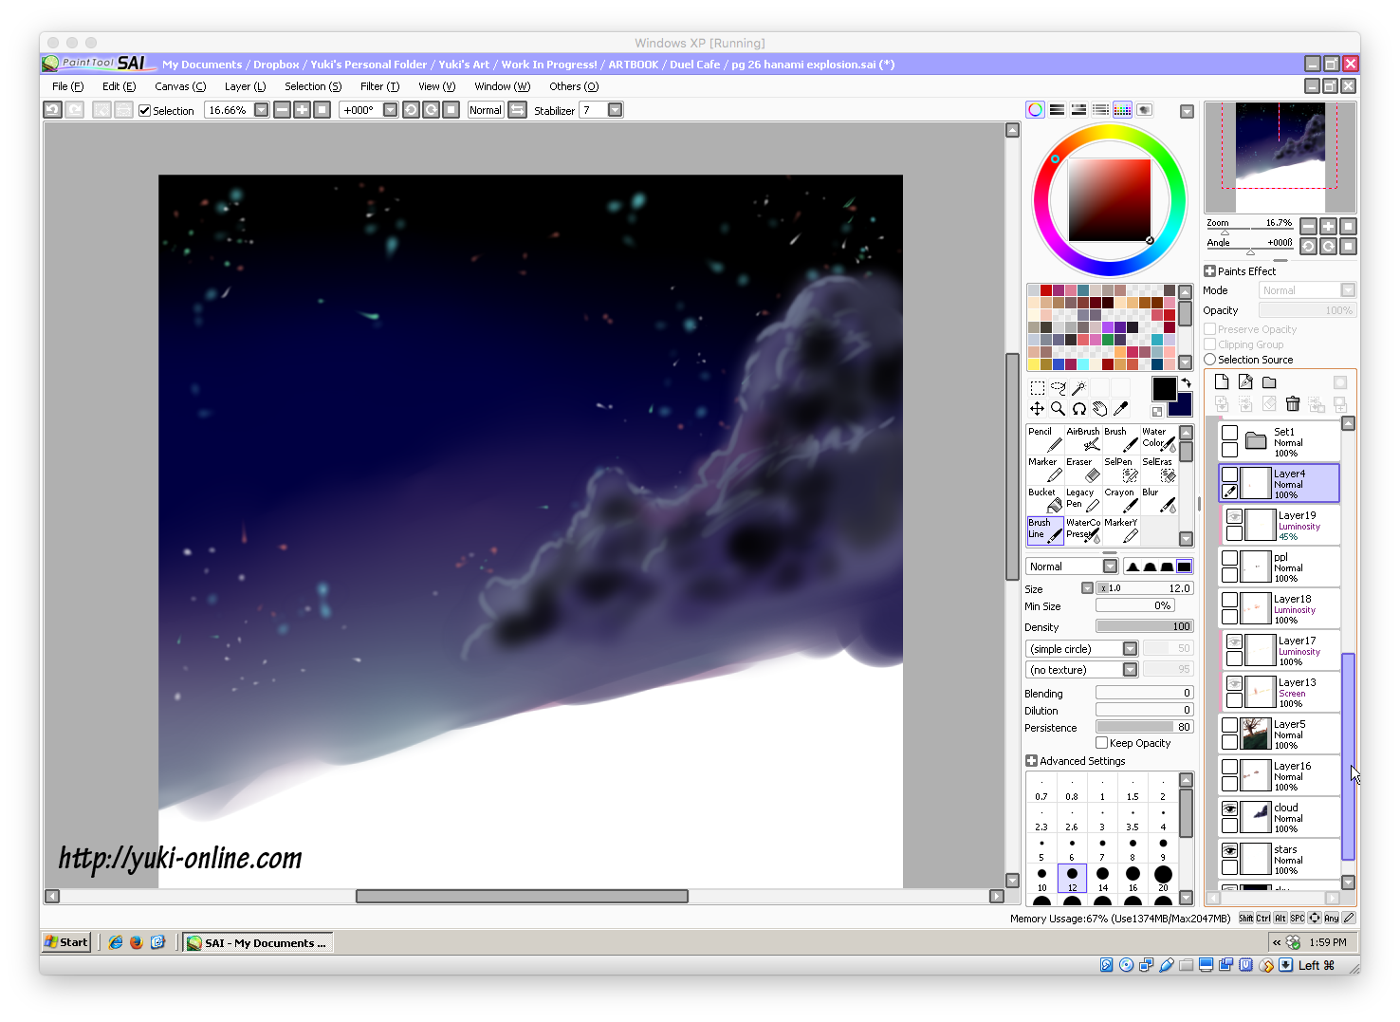Image resolution: width=1400 pixels, height=1022 pixels.
Task: Select the Bucket fill tool
Action: [1044, 500]
